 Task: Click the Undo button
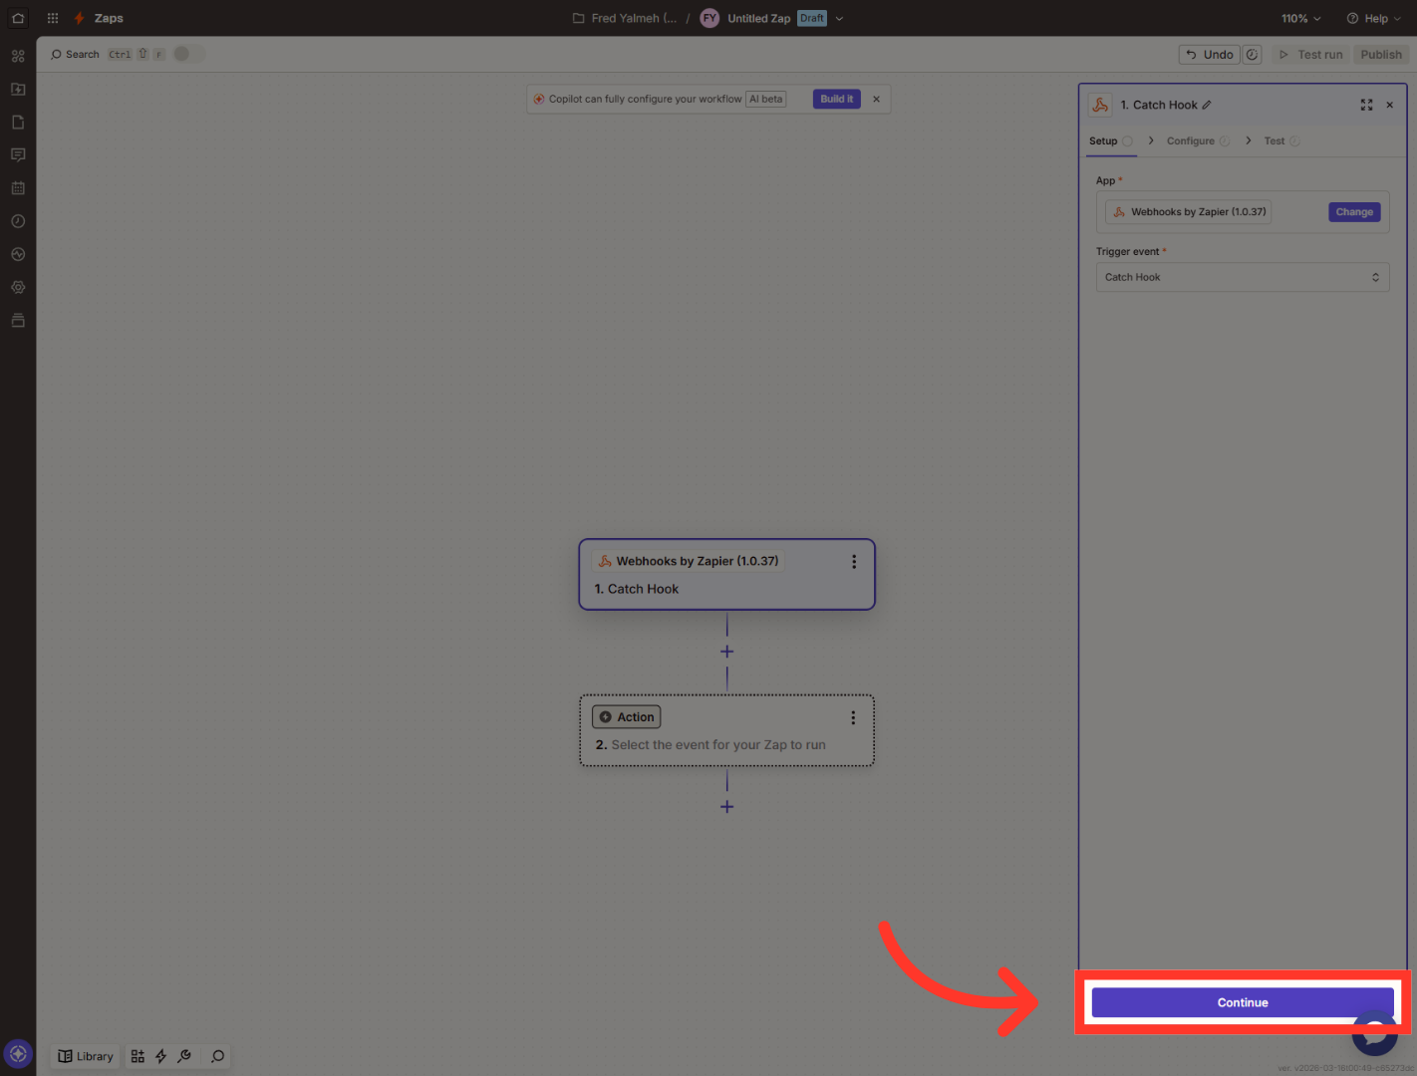pyautogui.click(x=1209, y=55)
